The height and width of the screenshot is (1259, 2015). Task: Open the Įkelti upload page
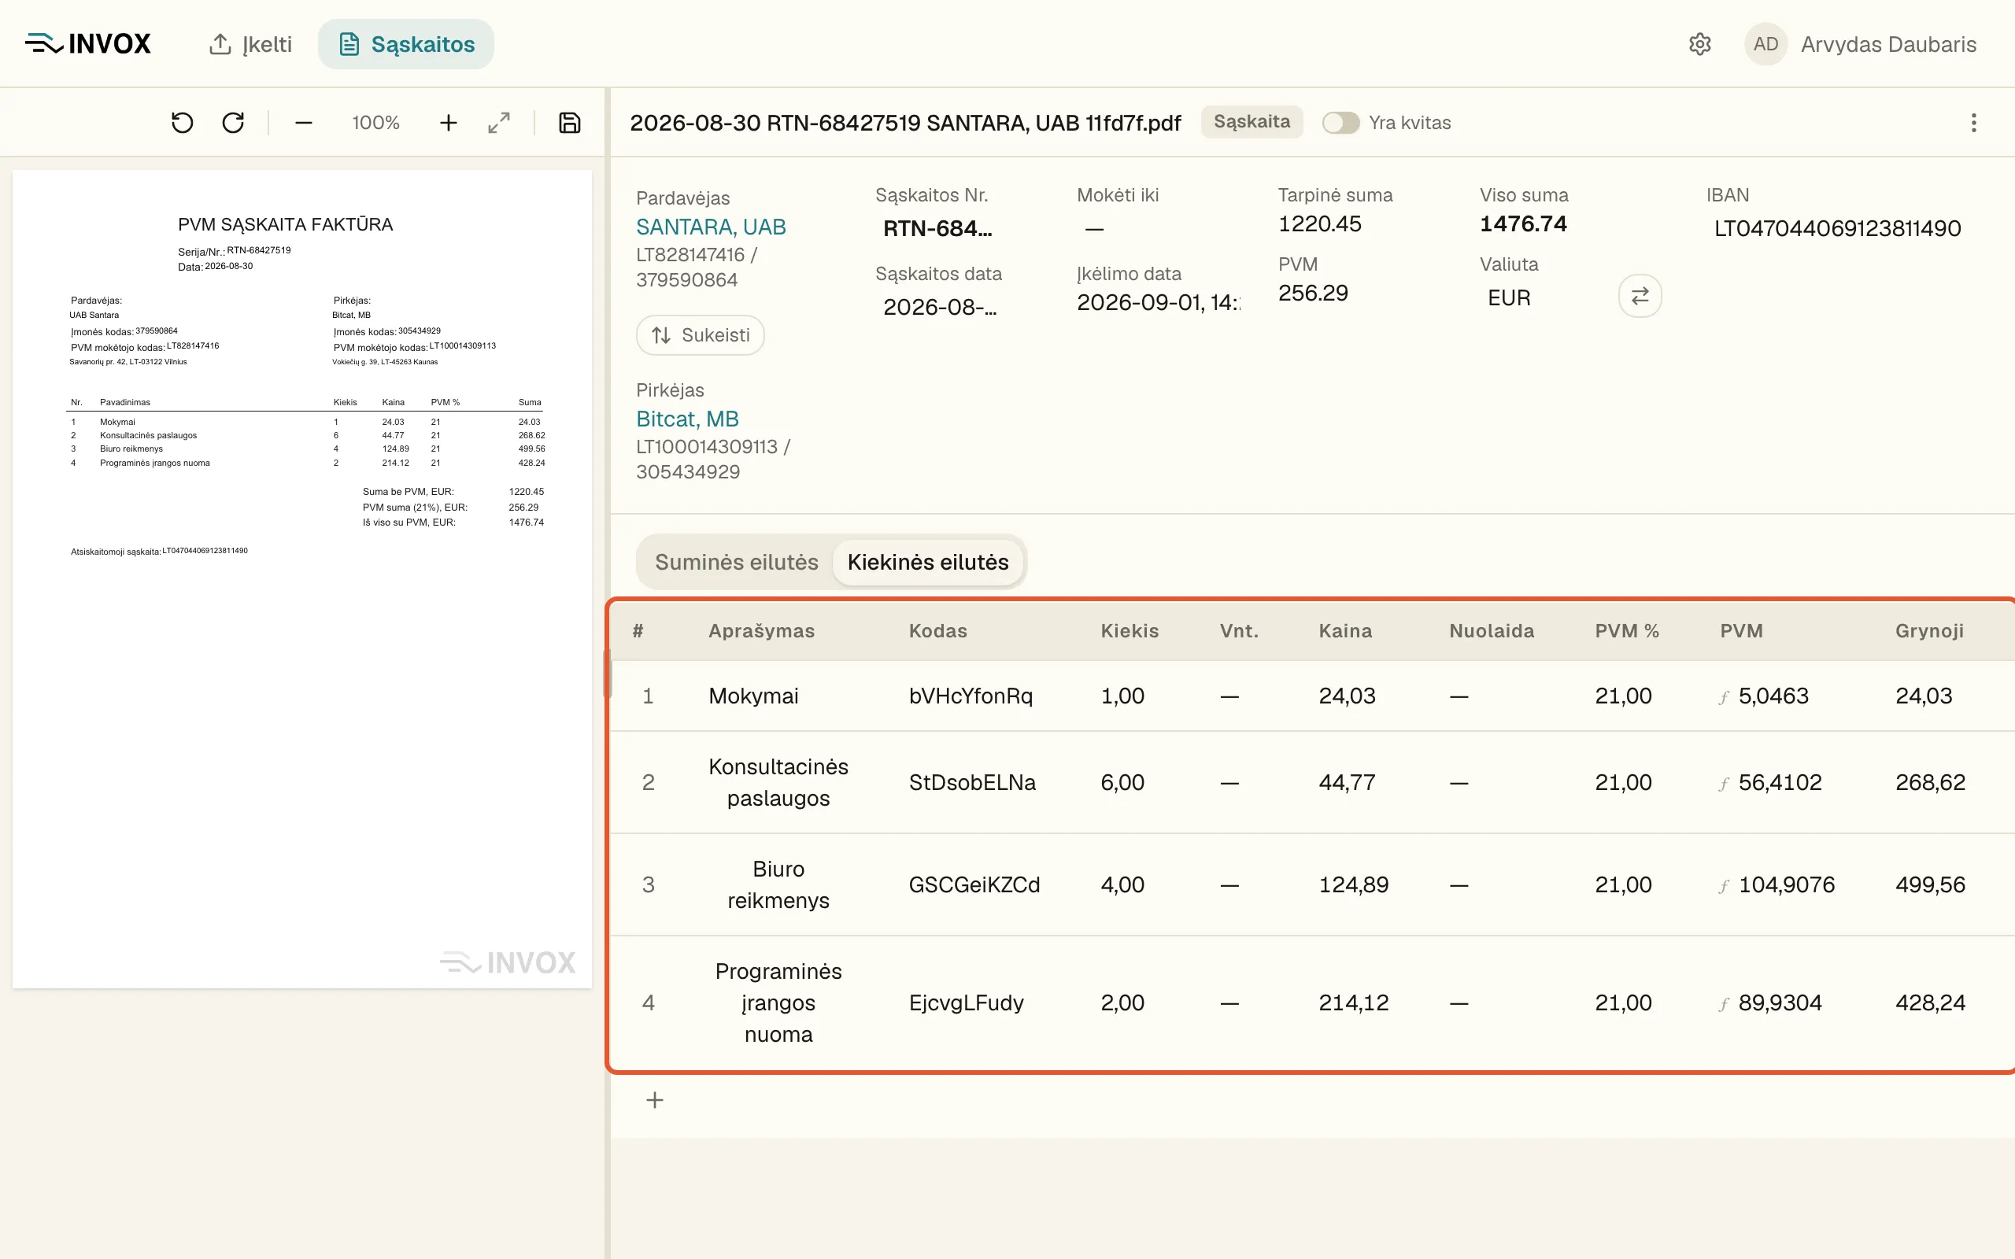point(250,44)
